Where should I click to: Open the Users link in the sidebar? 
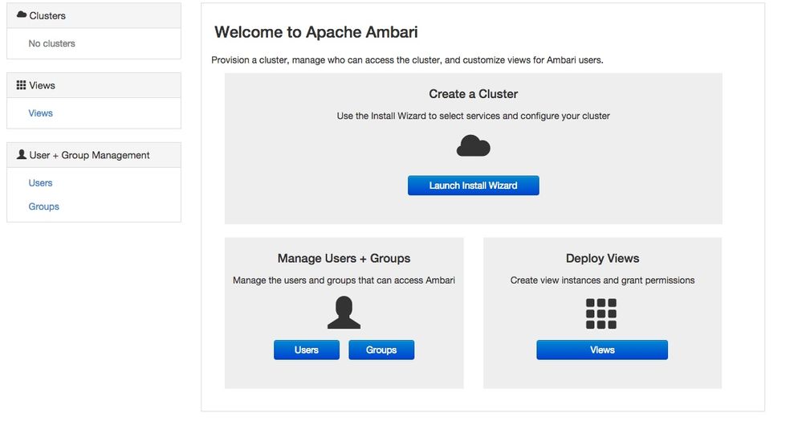pyautogui.click(x=40, y=183)
